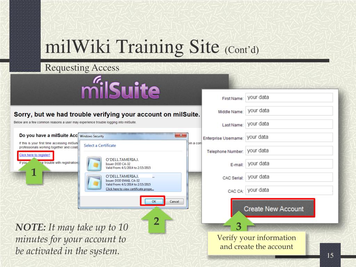Viewport: 356px width, 267px height.
Task: Open 'Click here to view certificate prope...' link
Action: point(130,189)
